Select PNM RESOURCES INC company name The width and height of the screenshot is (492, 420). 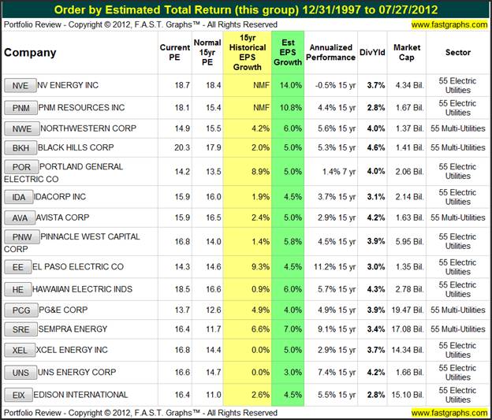tap(81, 108)
